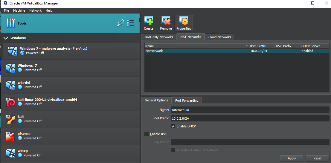Select the NatNetwork row in the list

tap(237, 51)
